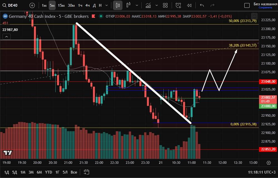Click the layout setup square icon
Screen dimensions: 278x178
[x=247, y=5]
